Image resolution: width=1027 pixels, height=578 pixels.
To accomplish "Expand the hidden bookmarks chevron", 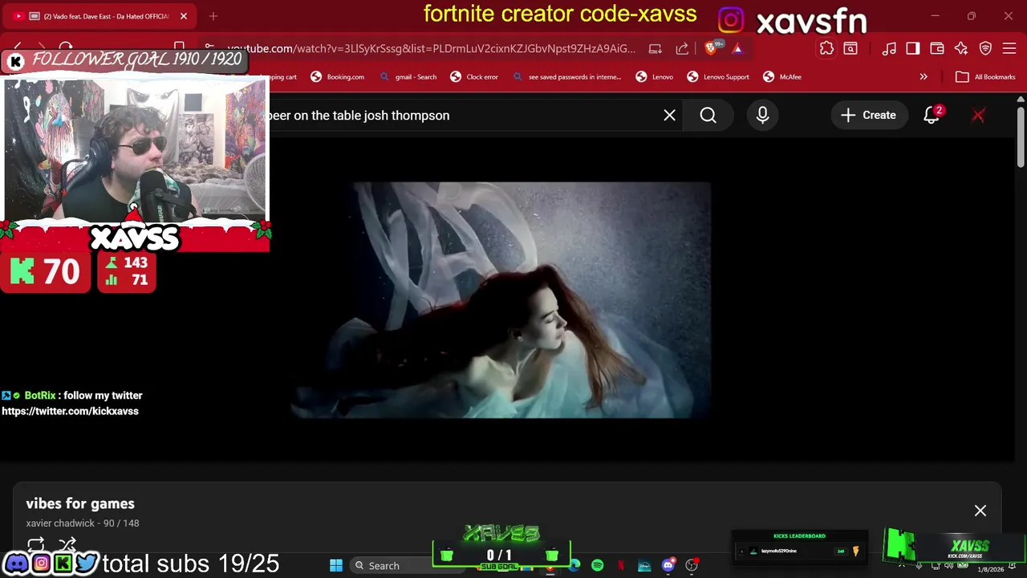I will click(x=923, y=77).
